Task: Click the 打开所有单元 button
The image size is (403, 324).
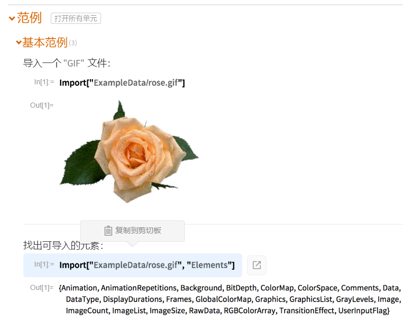Action: click(x=76, y=18)
